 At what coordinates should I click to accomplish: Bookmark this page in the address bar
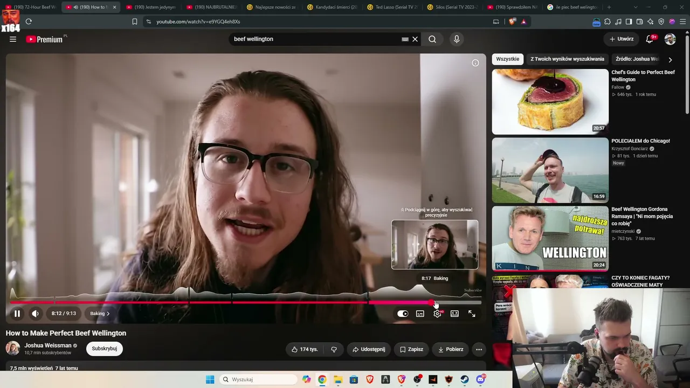[135, 22]
